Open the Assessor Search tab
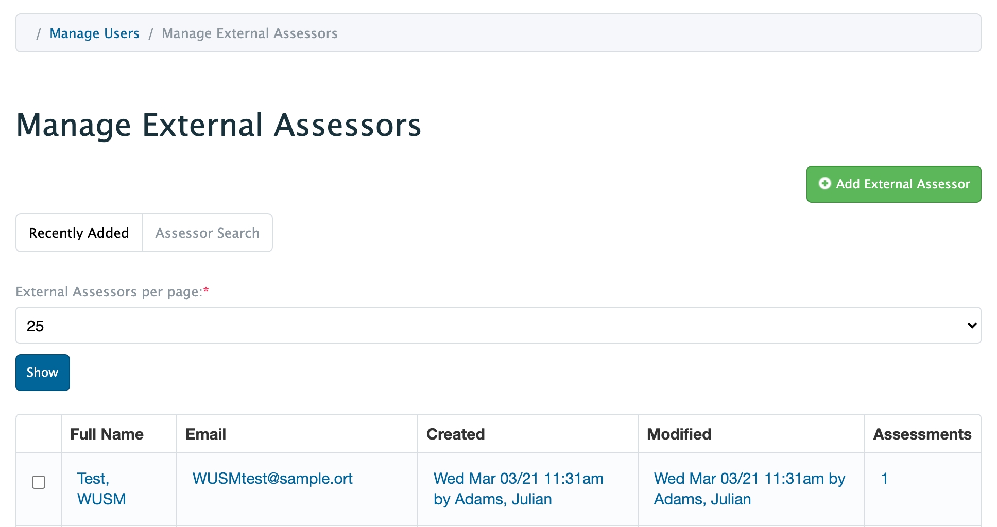 click(207, 233)
